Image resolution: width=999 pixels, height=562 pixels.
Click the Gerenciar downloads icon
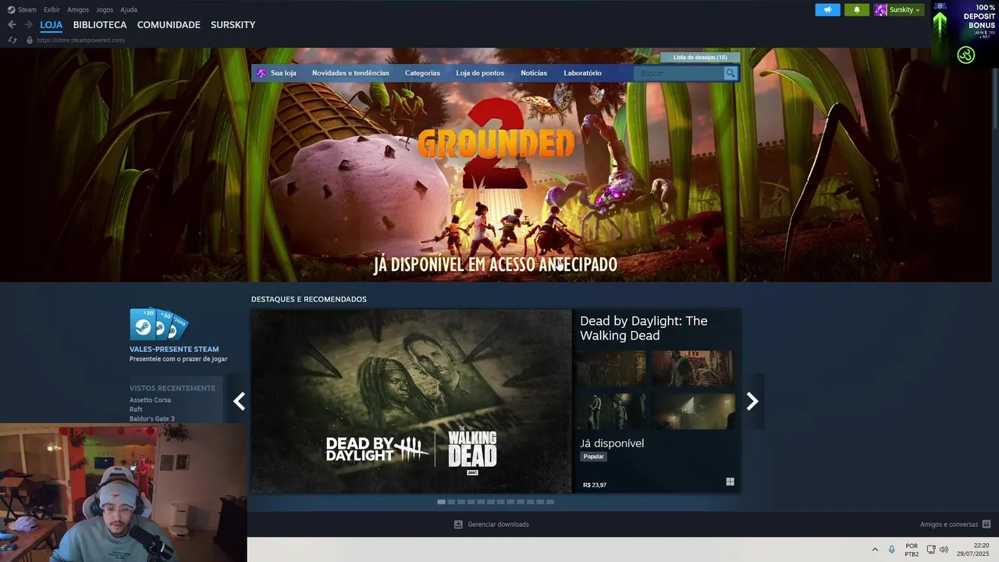pos(458,525)
